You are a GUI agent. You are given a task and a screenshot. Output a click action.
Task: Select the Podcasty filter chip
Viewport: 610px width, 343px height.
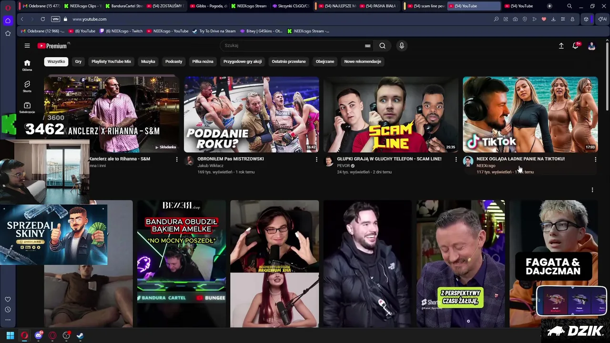(x=173, y=61)
